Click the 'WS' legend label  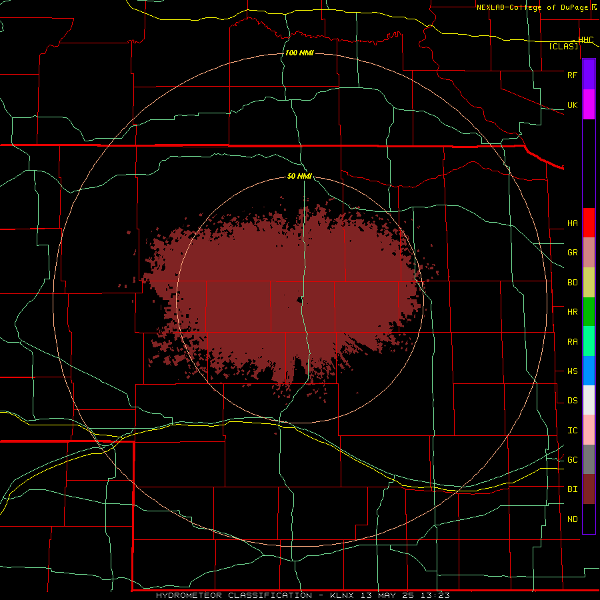(x=572, y=371)
